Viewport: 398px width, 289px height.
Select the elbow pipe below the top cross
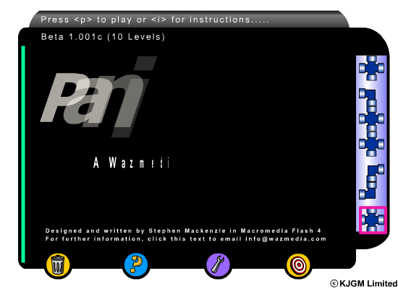368,98
